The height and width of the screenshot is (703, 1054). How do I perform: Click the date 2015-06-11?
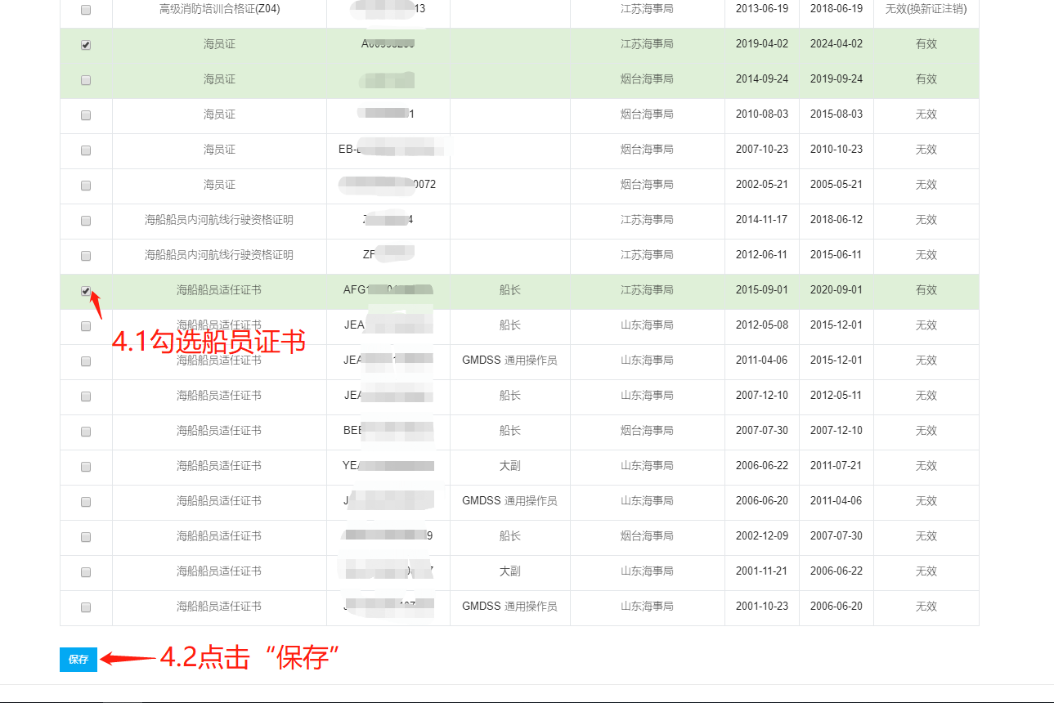pyautogui.click(x=836, y=255)
